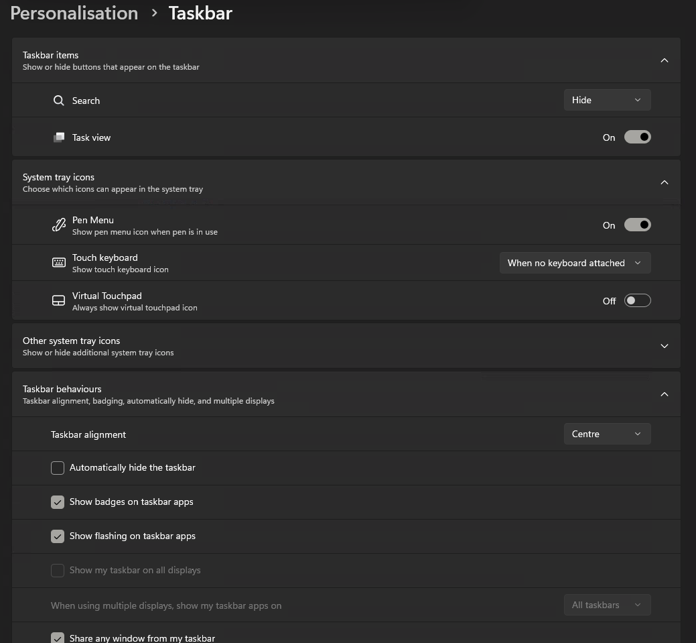Uncheck Show flashing on taskbar apps
Image resolution: width=696 pixels, height=643 pixels.
pos(58,536)
